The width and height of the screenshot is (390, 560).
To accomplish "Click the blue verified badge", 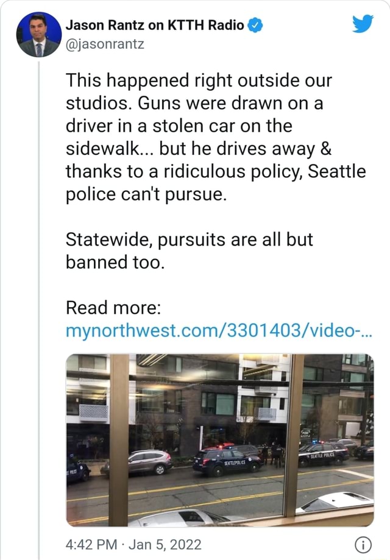I will point(258,25).
